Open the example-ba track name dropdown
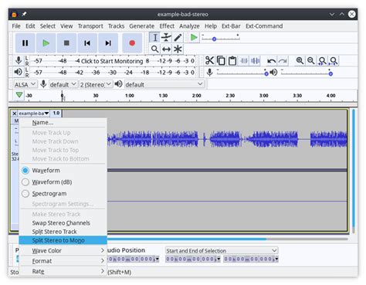This screenshot has height=285, width=366. (x=34, y=114)
